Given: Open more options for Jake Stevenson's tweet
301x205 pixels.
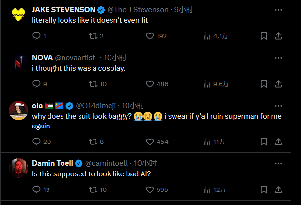Looking at the screenshot, I should (x=278, y=10).
